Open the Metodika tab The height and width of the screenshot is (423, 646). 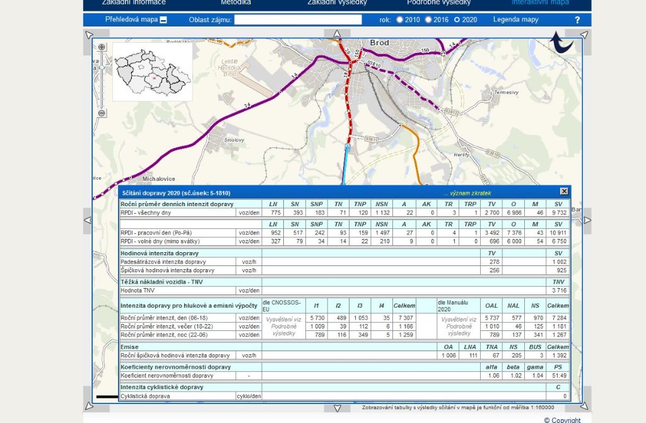tap(235, 3)
